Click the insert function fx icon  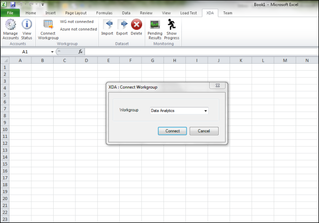click(80, 52)
